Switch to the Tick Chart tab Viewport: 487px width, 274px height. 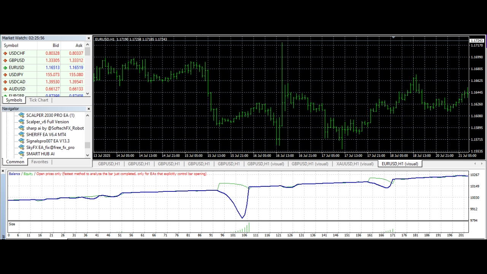tap(38, 100)
